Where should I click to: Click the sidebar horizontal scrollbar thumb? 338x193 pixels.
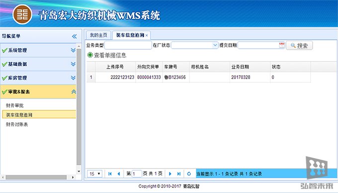(x=36, y=177)
